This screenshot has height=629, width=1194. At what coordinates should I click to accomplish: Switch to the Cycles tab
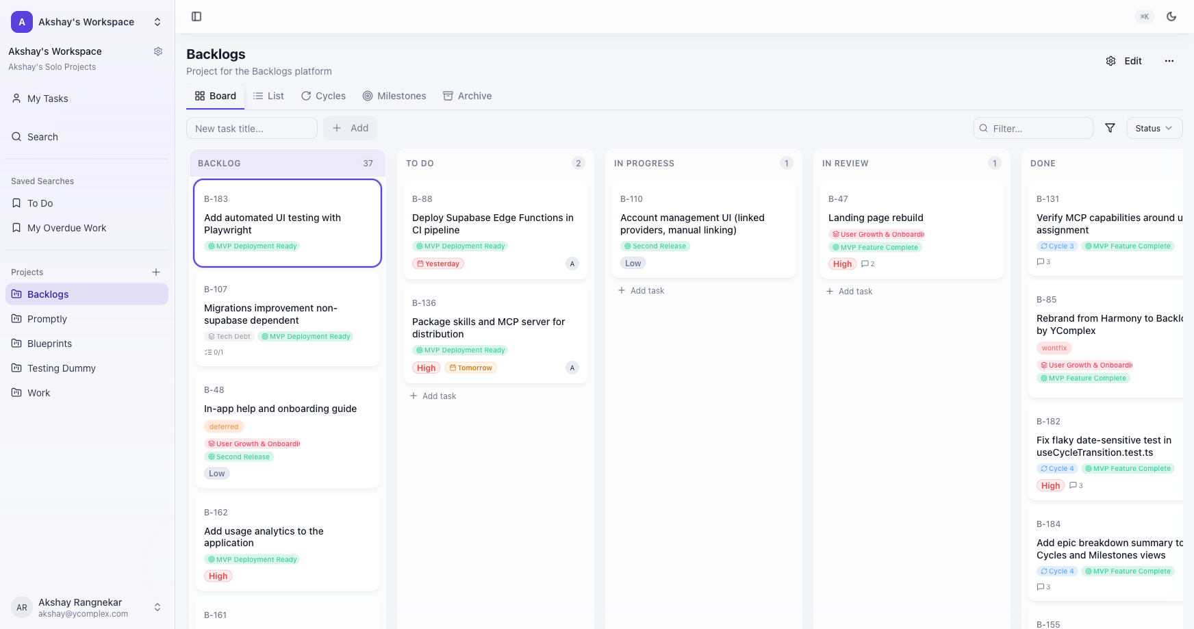point(323,96)
